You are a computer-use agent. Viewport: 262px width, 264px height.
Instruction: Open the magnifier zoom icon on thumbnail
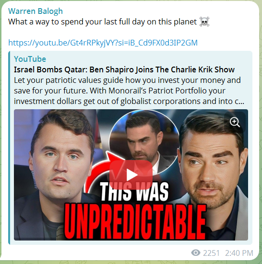235,122
